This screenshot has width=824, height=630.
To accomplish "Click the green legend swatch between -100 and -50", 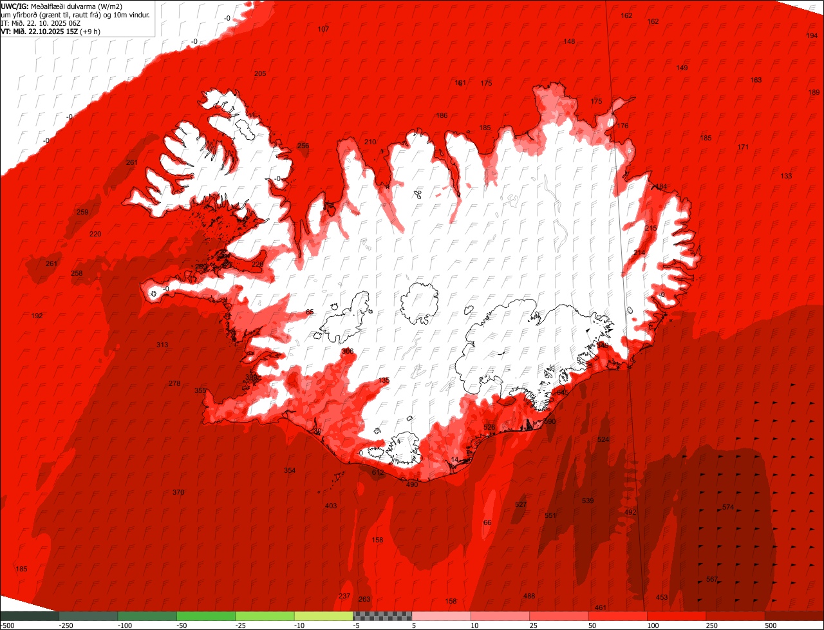I will coord(147,616).
